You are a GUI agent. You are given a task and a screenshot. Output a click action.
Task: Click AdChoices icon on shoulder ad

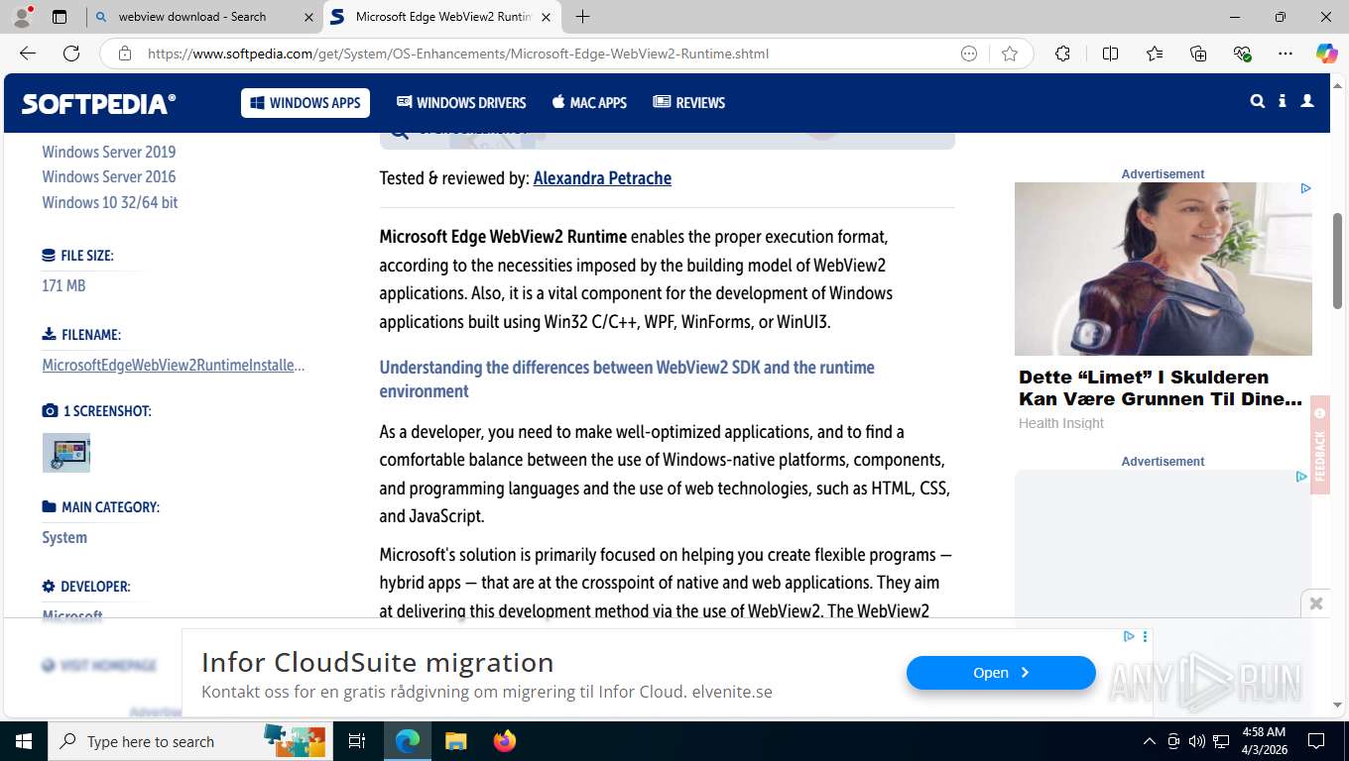(1305, 188)
